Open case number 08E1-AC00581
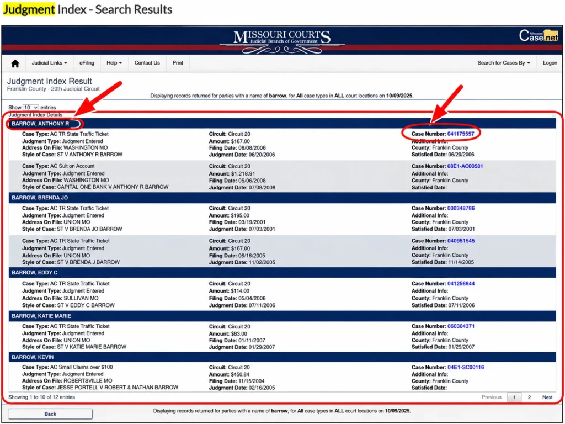565x424 pixels. pos(465,166)
